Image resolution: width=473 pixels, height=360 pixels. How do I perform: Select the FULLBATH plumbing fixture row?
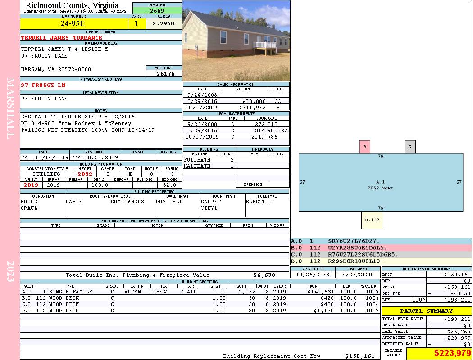tap(209, 160)
